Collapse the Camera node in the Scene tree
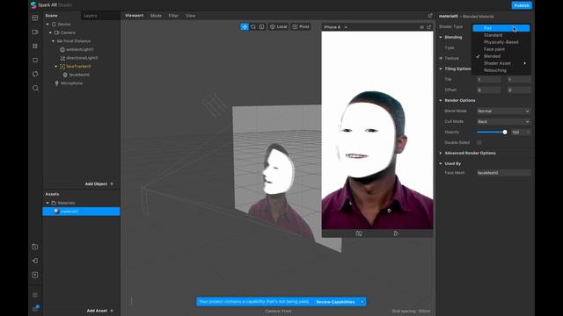 [50, 32]
